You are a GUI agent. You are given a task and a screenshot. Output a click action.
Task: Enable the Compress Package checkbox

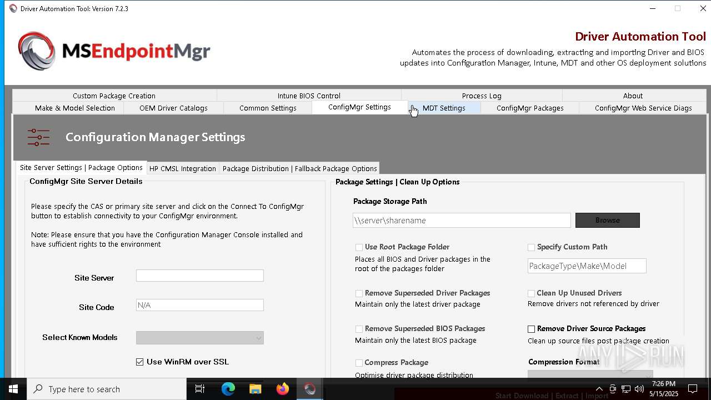point(359,363)
